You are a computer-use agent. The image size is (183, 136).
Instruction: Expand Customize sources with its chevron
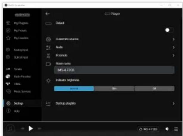[173, 39]
